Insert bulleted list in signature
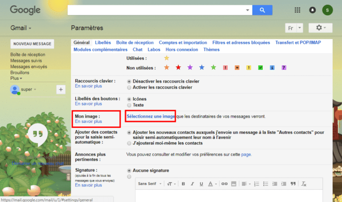The image size is (342, 202). 265,184
